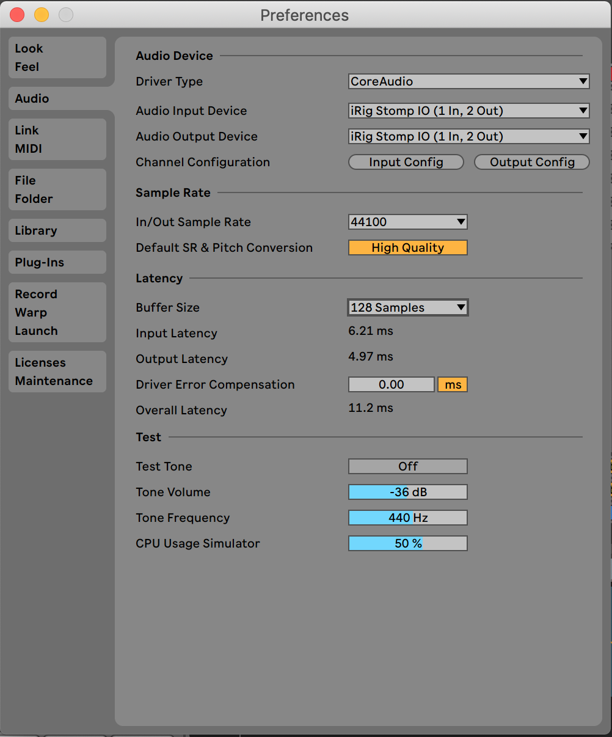The image size is (612, 737).
Task: Click the Tone Volume slider
Action: [407, 492]
